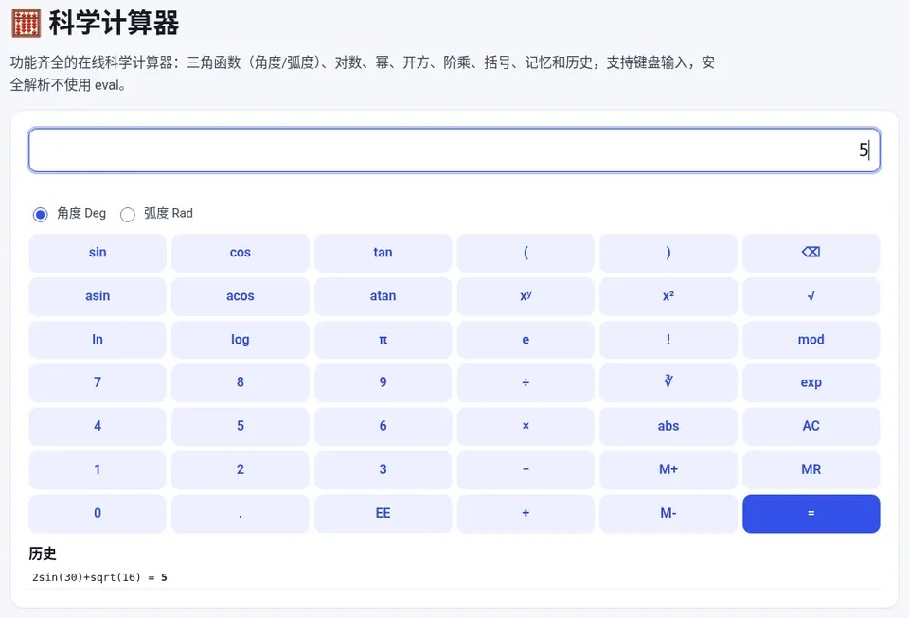Click digit 9 button
Screen dimensions: 909x618
[x=383, y=382]
